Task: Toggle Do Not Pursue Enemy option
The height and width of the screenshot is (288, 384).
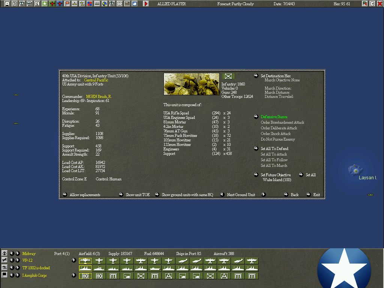Action: pyautogui.click(x=278, y=139)
